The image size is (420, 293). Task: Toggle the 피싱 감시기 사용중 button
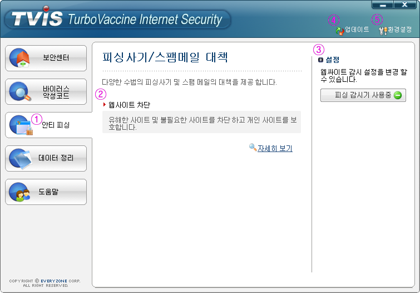point(363,95)
